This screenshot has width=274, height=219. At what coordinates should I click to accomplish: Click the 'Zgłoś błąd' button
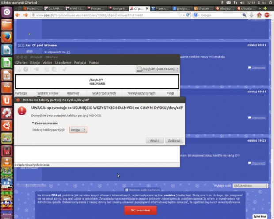click(x=260, y=216)
